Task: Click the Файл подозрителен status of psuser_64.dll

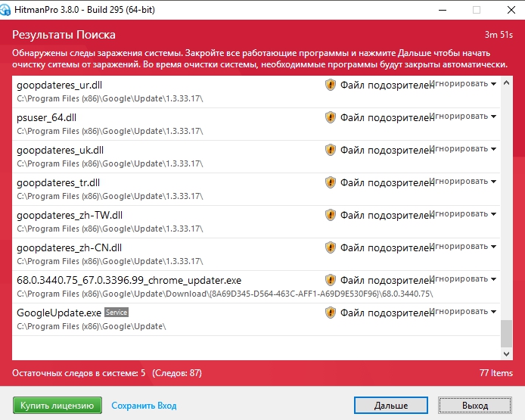Action: (387, 117)
